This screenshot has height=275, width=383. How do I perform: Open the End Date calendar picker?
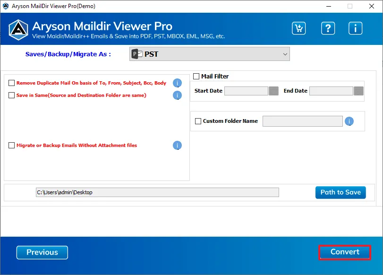click(x=358, y=91)
